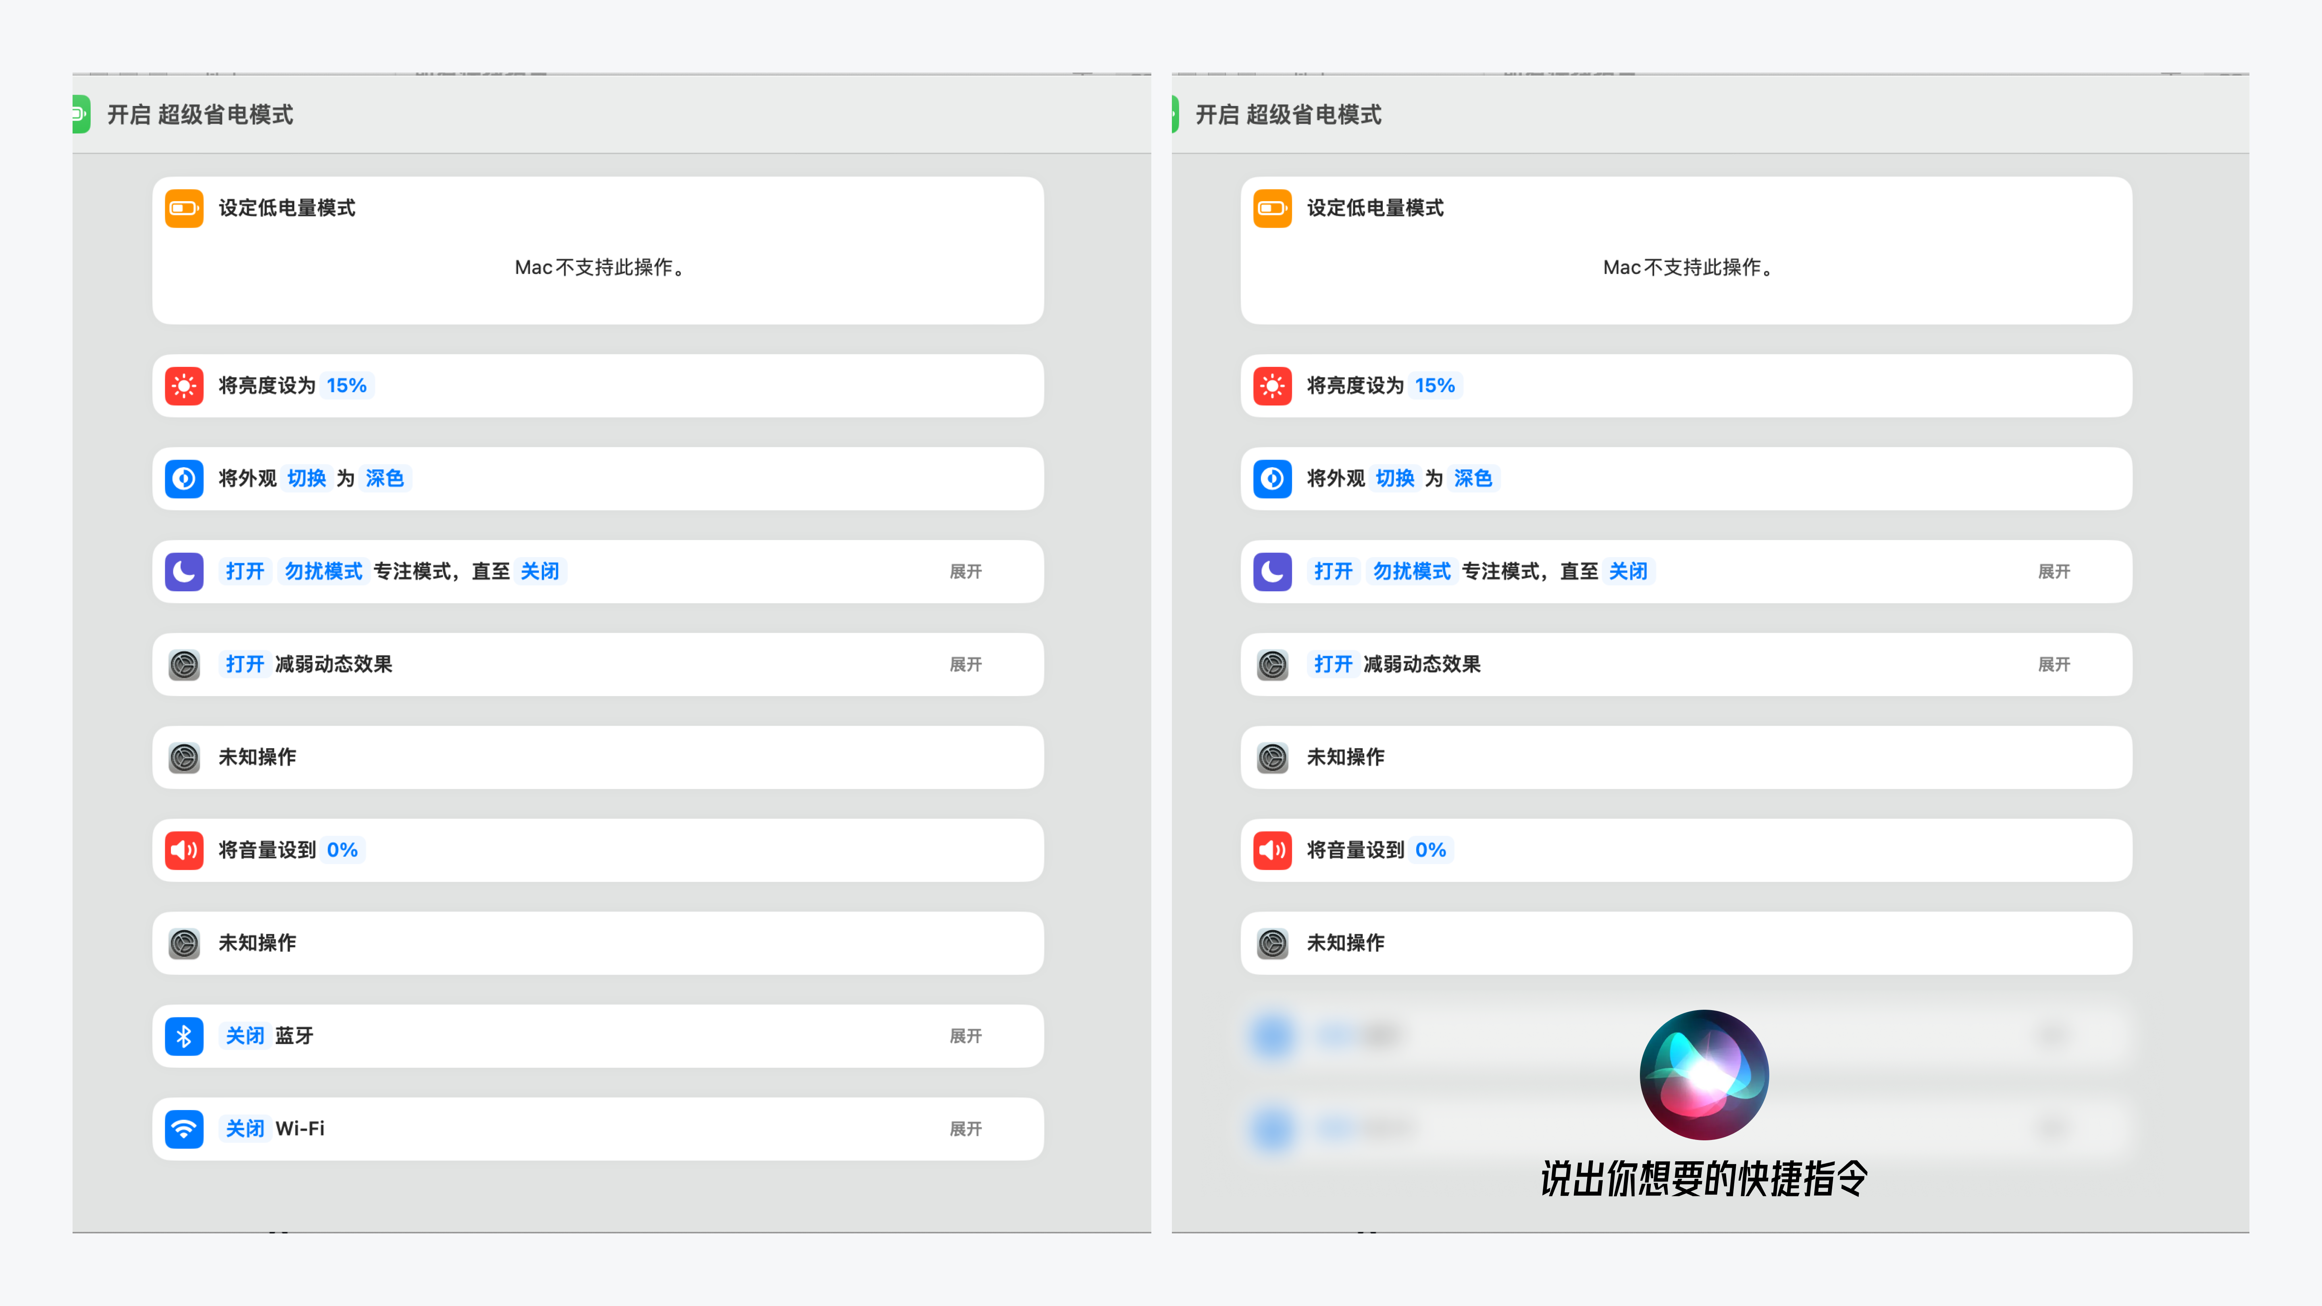
Task: Expand the left 蓝牙 action details
Action: coord(965,1036)
